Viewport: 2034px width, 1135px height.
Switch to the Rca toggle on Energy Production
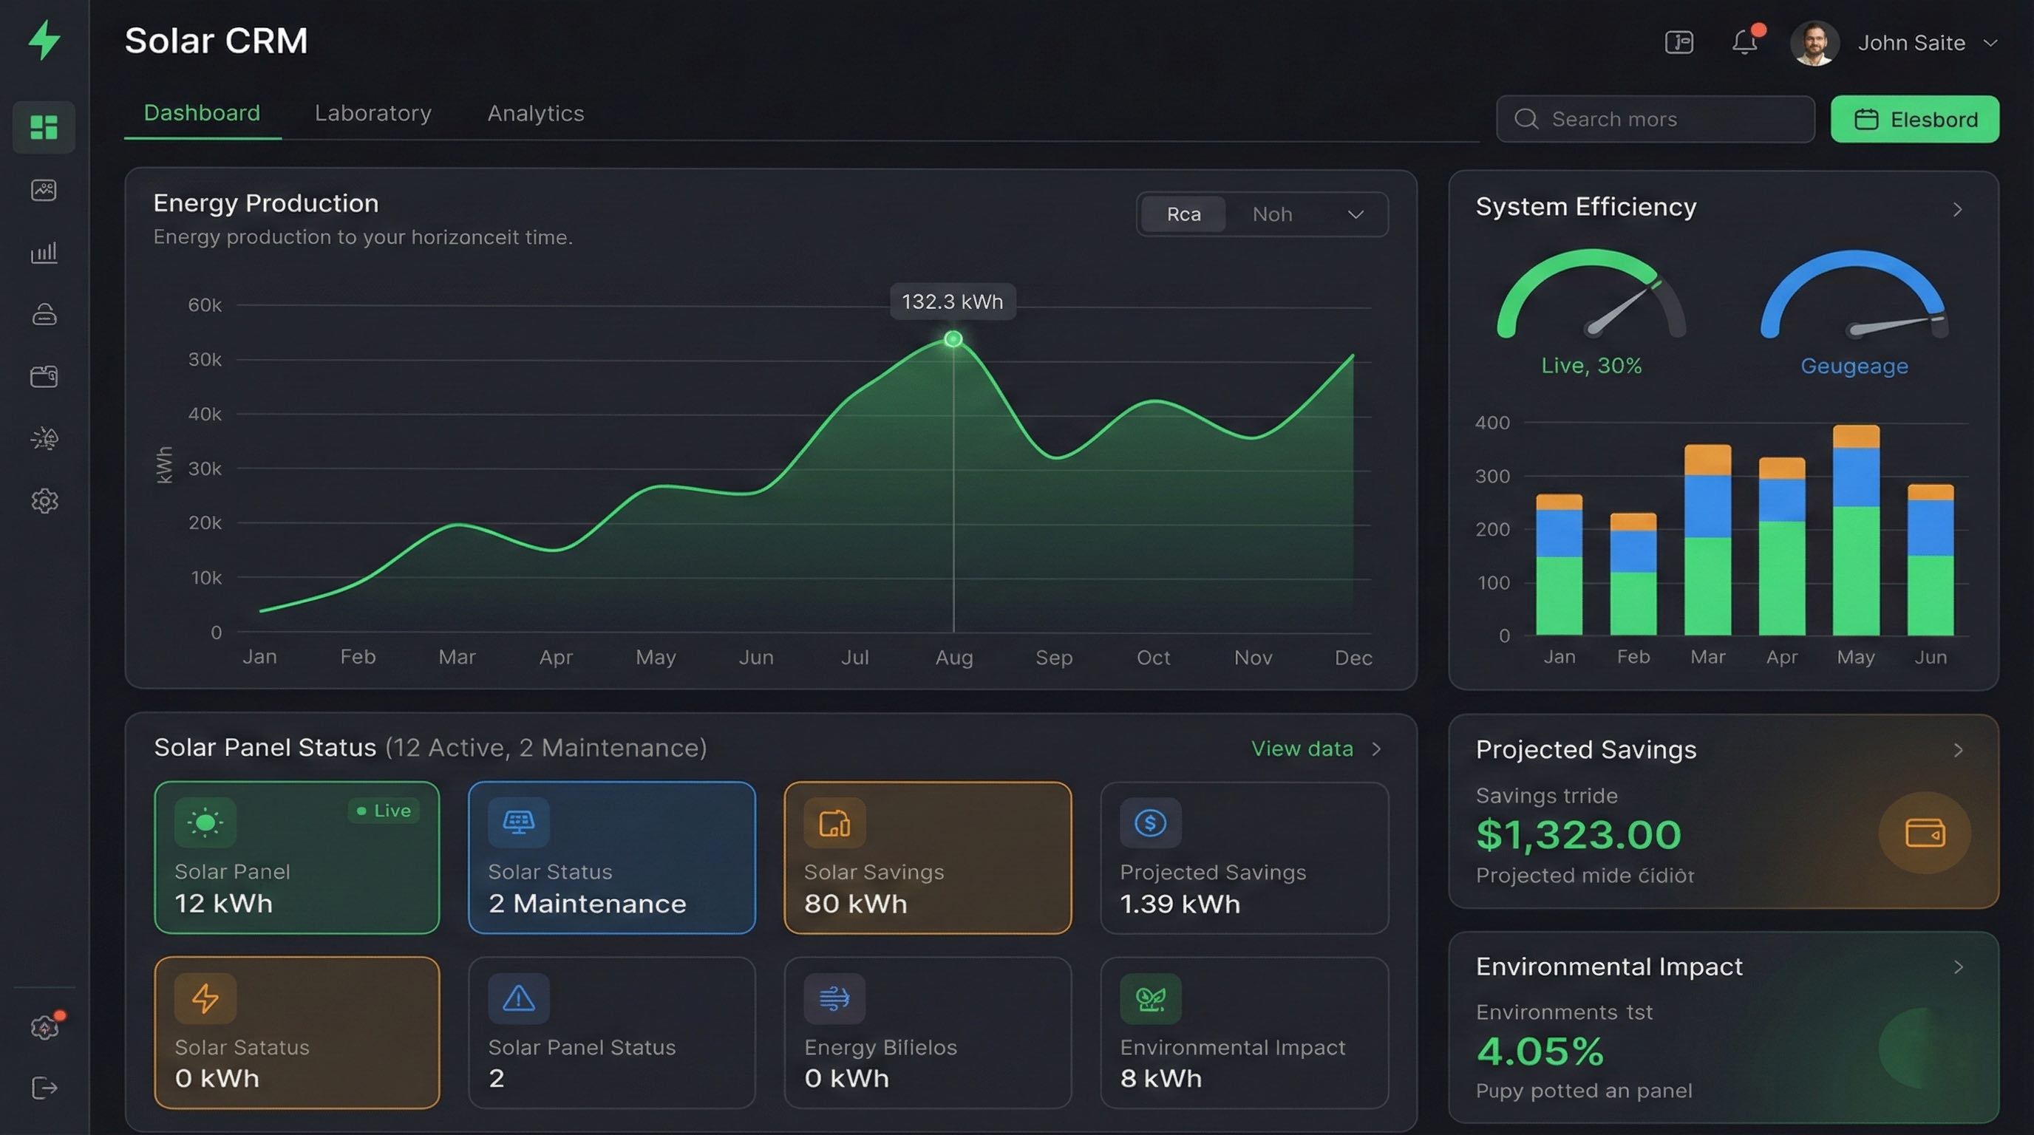(1182, 214)
